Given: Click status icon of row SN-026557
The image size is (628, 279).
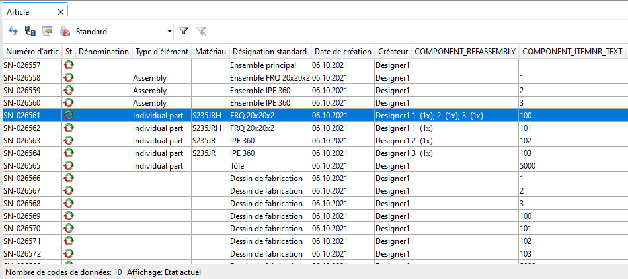Looking at the screenshot, I should pyautogui.click(x=69, y=65).
